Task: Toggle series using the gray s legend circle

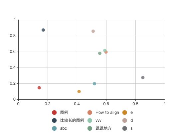Action: tap(125, 128)
